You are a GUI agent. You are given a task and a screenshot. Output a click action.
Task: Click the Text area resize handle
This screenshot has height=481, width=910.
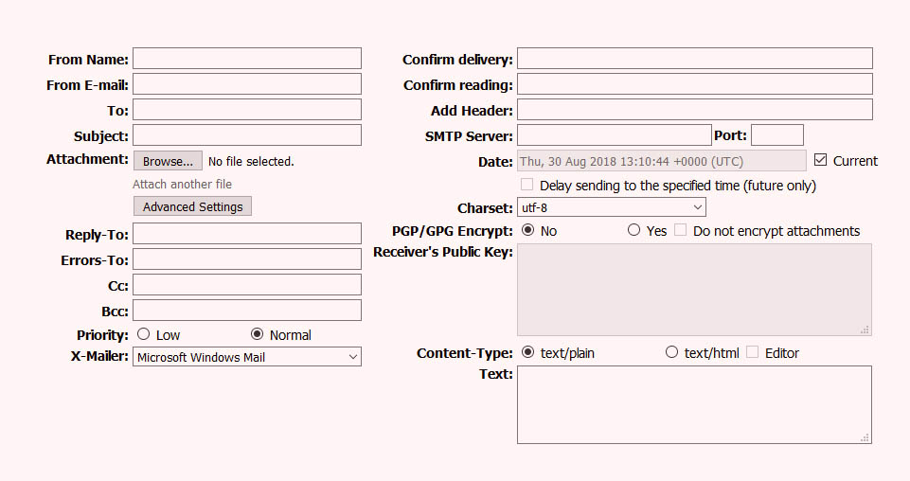click(x=865, y=438)
